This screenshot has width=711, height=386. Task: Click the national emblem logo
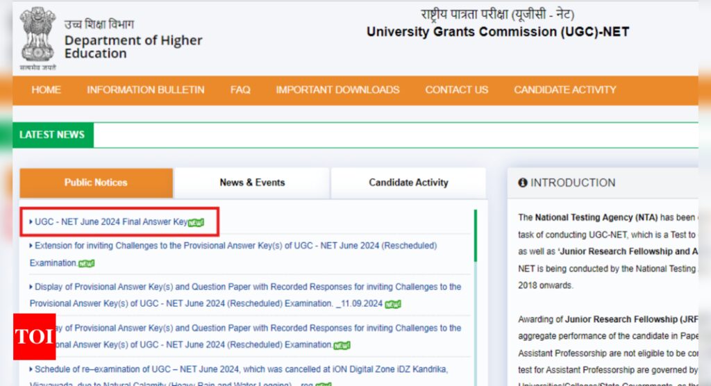37,37
